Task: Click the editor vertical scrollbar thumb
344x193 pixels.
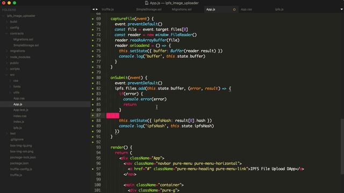Action: [342, 146]
